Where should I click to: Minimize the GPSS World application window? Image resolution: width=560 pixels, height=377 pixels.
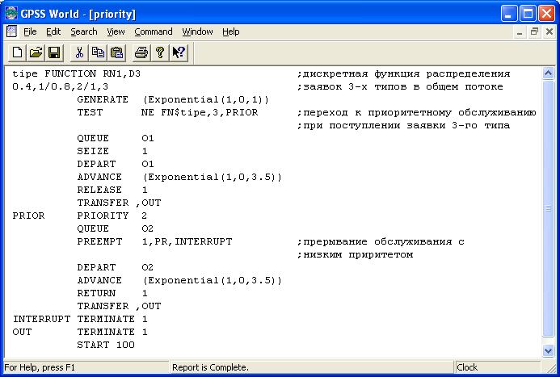coord(509,14)
